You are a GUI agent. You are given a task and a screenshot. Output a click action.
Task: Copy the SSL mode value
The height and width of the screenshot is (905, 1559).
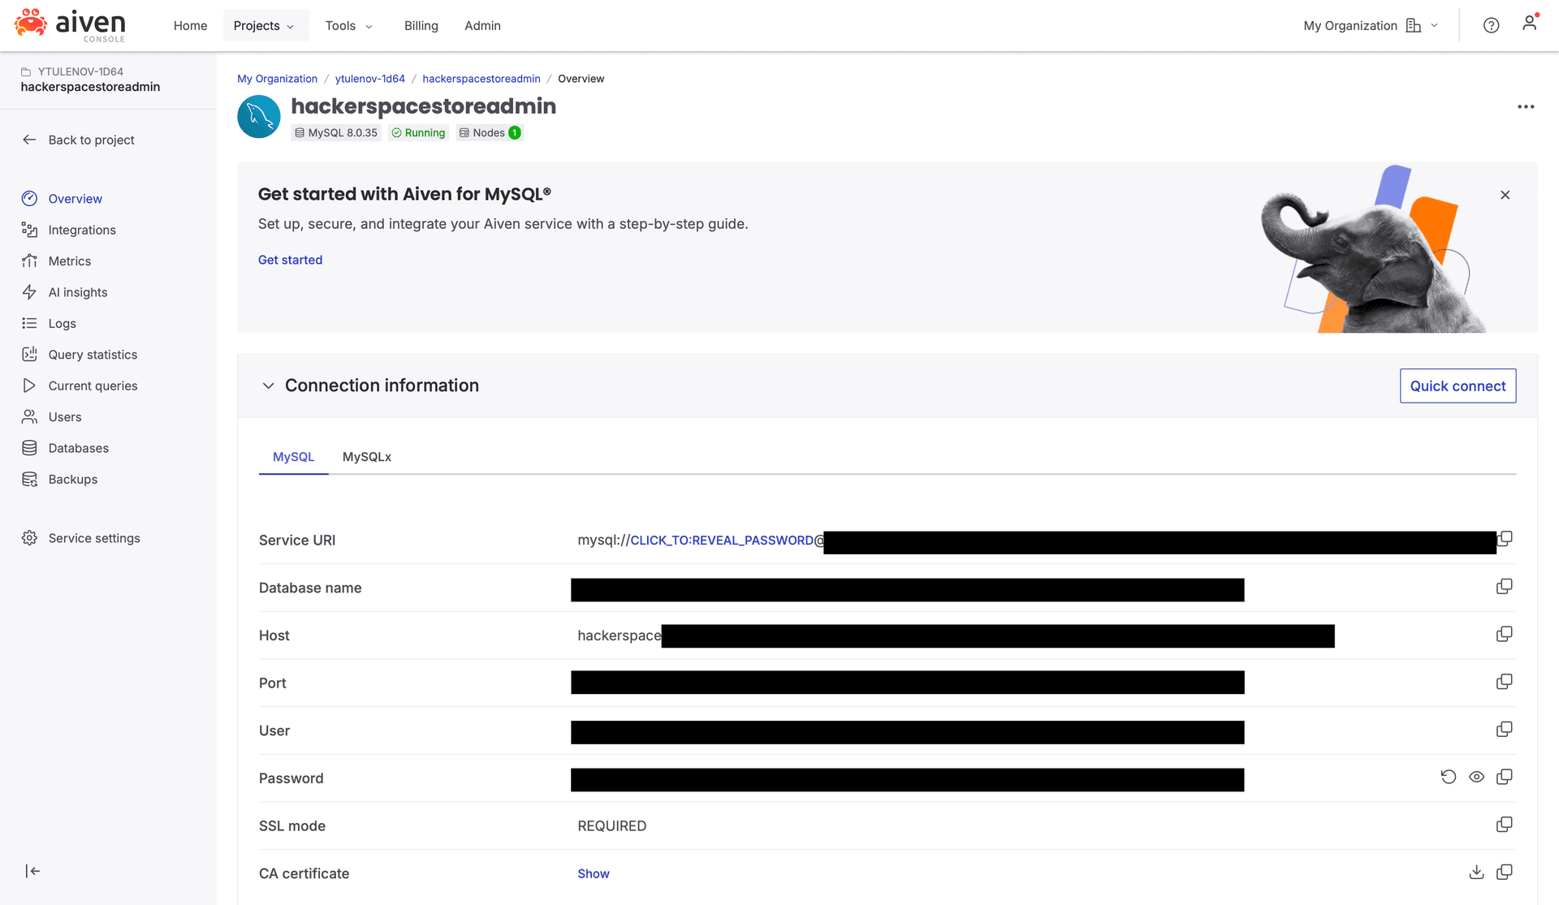coord(1505,825)
